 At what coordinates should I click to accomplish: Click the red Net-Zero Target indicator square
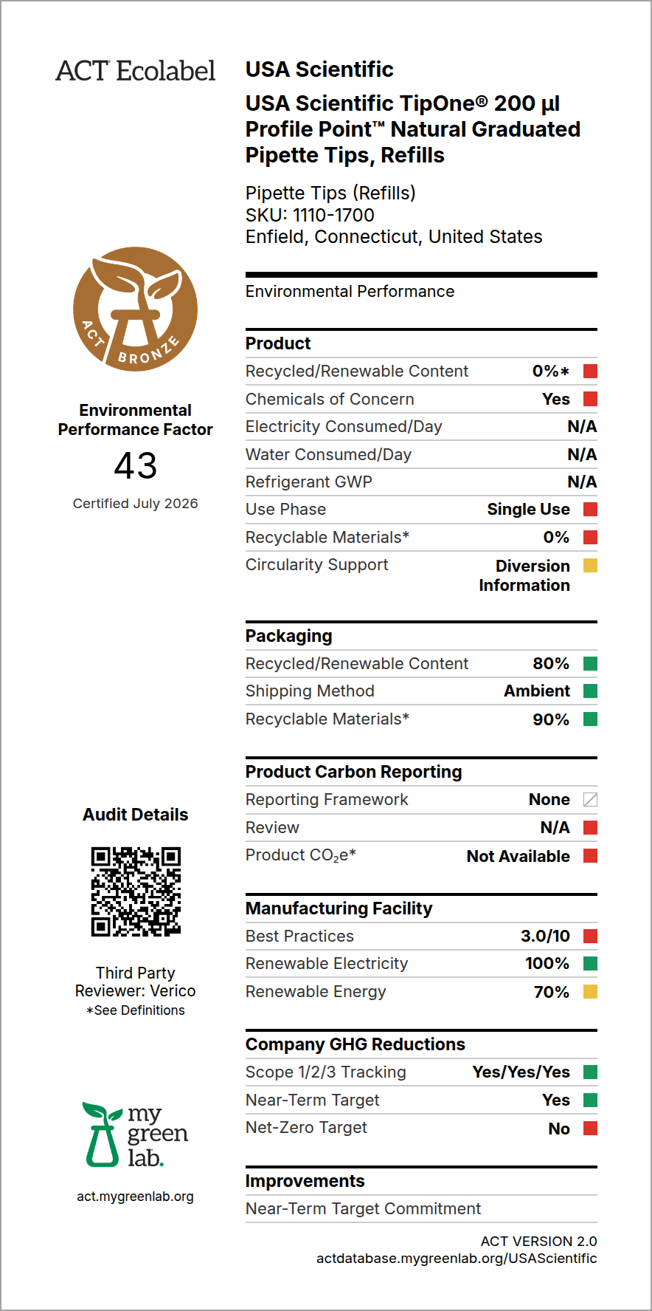coord(590,1128)
